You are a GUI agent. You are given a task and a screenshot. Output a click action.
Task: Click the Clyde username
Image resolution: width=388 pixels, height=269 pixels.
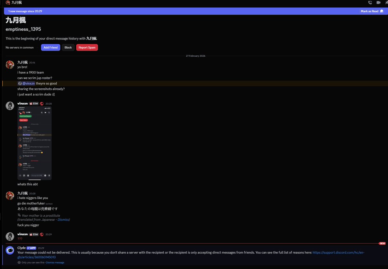(x=21, y=248)
